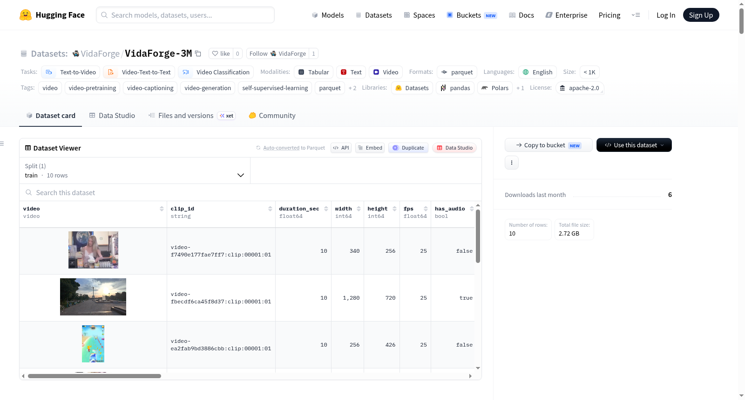Click Copy to bucket button
Screen dimensions: 745x400
[x=549, y=145]
